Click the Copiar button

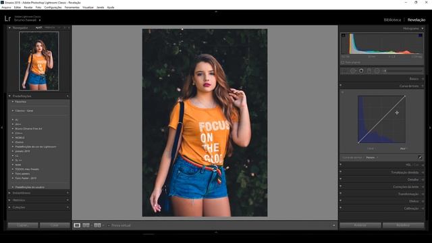tap(23, 225)
